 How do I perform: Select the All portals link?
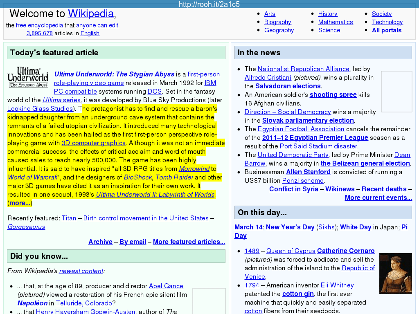click(386, 30)
